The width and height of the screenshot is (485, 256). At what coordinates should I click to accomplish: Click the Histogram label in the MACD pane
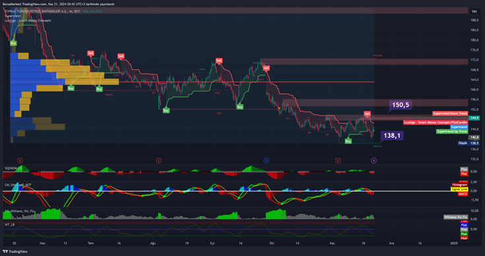(x=460, y=185)
